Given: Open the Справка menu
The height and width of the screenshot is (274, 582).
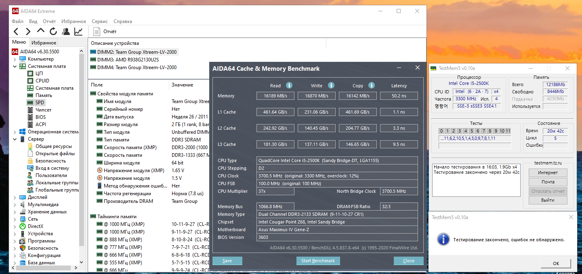Looking at the screenshot, I should coord(123,21).
